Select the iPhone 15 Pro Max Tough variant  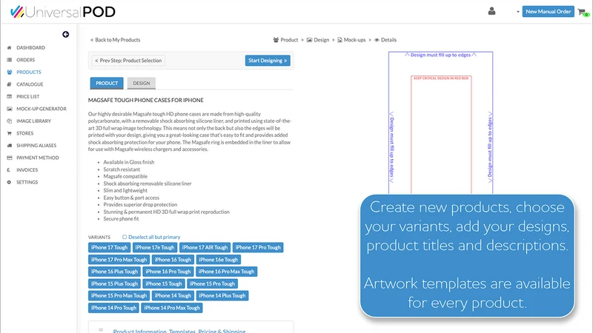119,295
